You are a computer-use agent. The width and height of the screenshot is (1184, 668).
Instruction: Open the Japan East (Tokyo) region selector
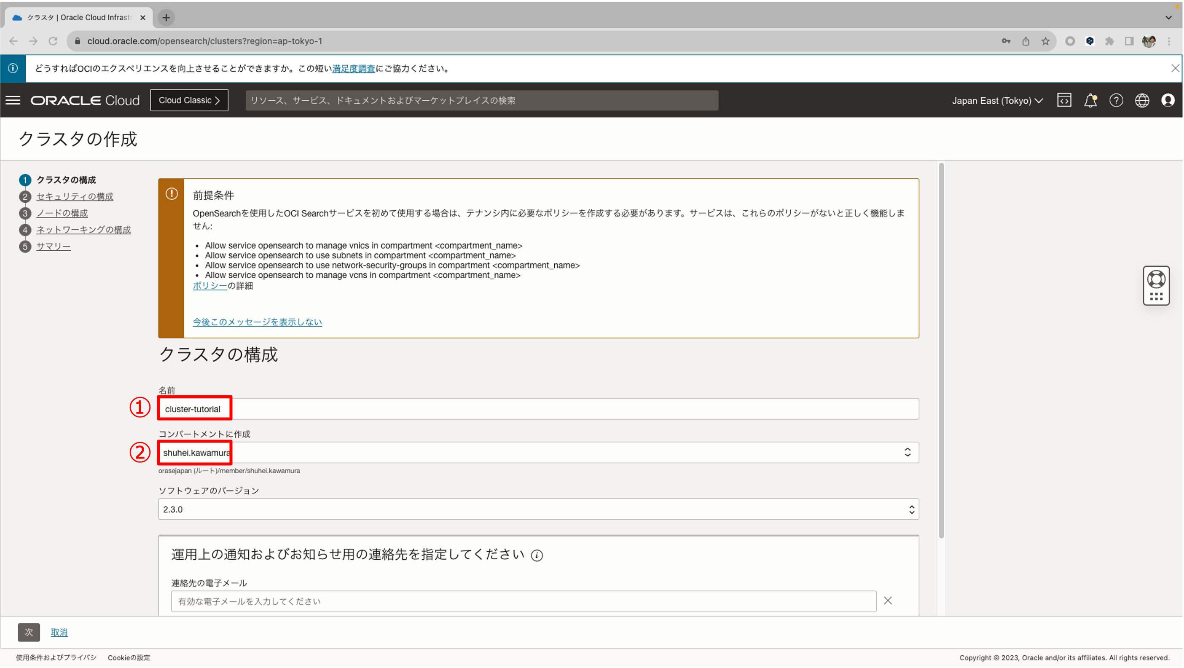[x=996, y=100]
